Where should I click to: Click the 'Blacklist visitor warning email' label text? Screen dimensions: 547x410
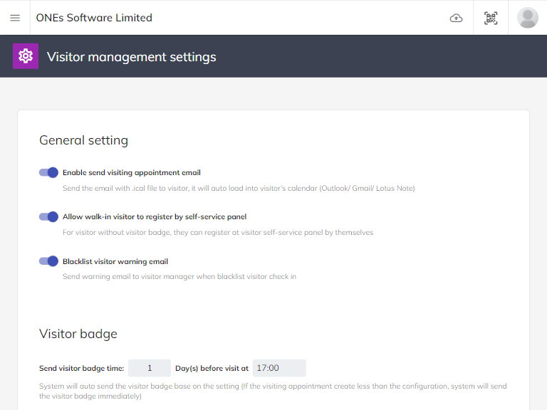(115, 261)
